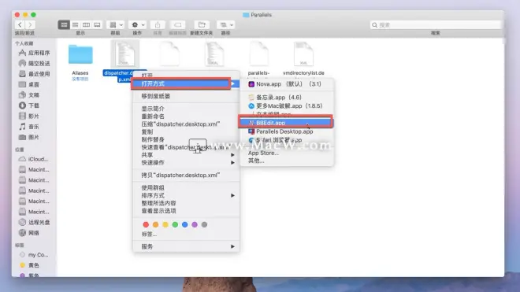
Task: Apply the gray color tag
Action: [x=205, y=225]
